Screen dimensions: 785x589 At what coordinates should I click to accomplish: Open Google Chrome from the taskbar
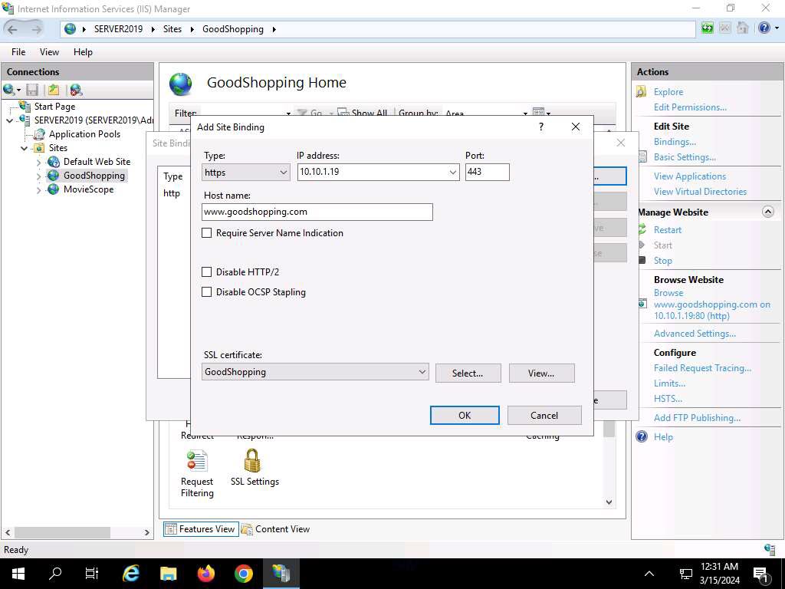click(244, 574)
